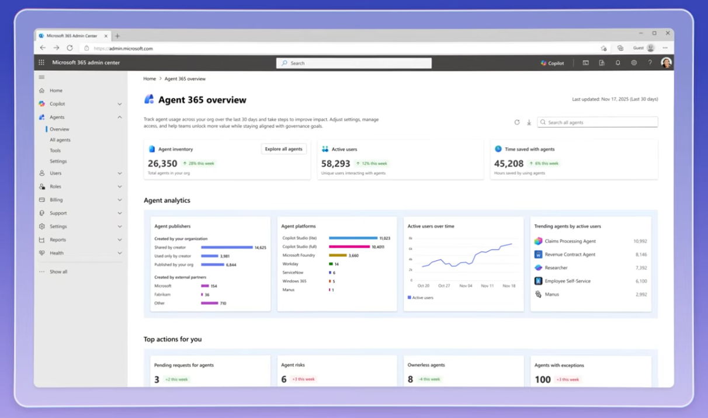Toggle the navigation pane with the hamburger icon
This screenshot has height=418, width=708.
(x=41, y=76)
